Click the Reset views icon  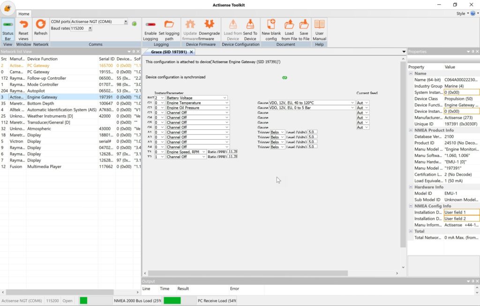coord(23,24)
